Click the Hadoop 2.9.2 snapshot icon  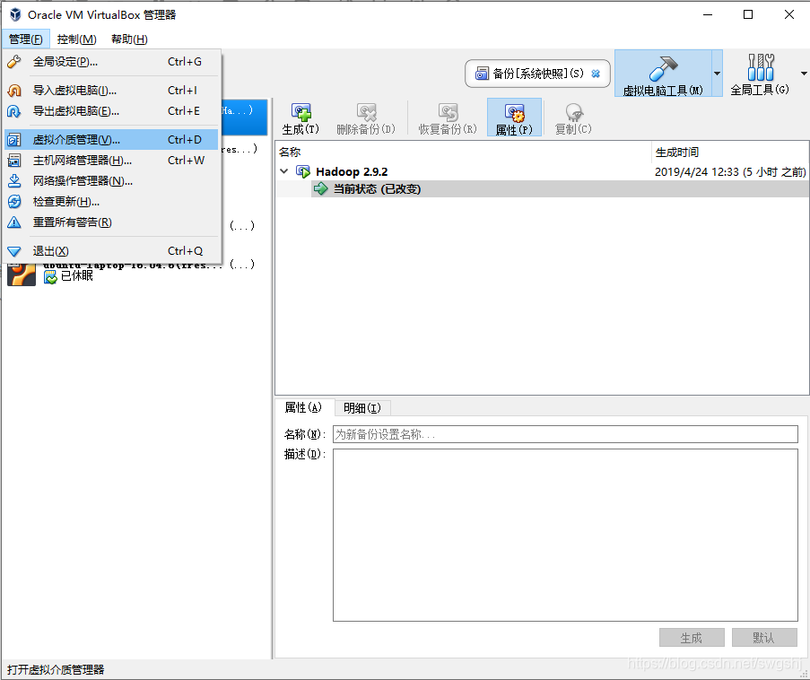[302, 171]
